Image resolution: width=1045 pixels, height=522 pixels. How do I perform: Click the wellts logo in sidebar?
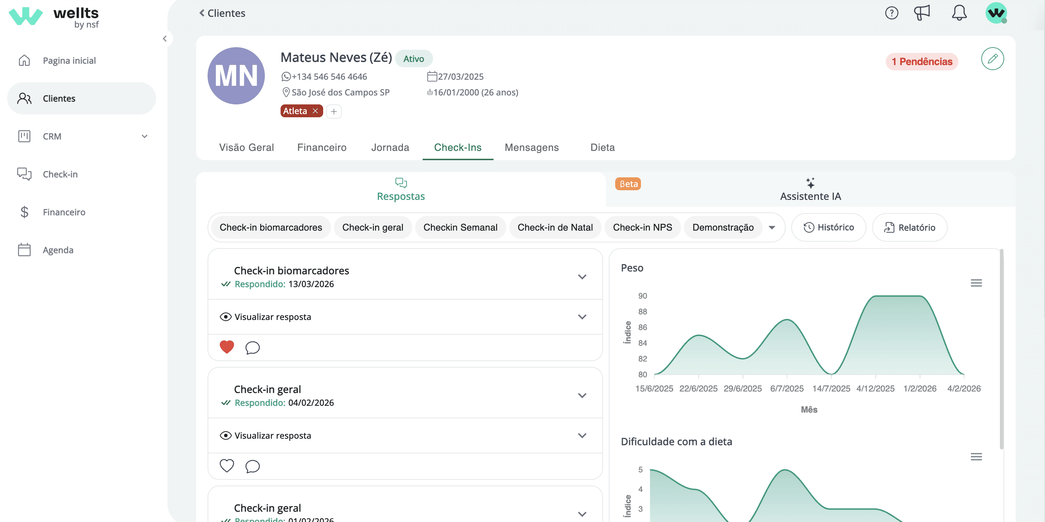coord(54,18)
